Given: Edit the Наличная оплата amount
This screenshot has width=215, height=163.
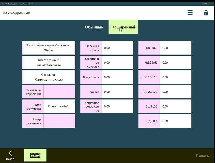Looking at the screenshot, I should (x=118, y=48).
